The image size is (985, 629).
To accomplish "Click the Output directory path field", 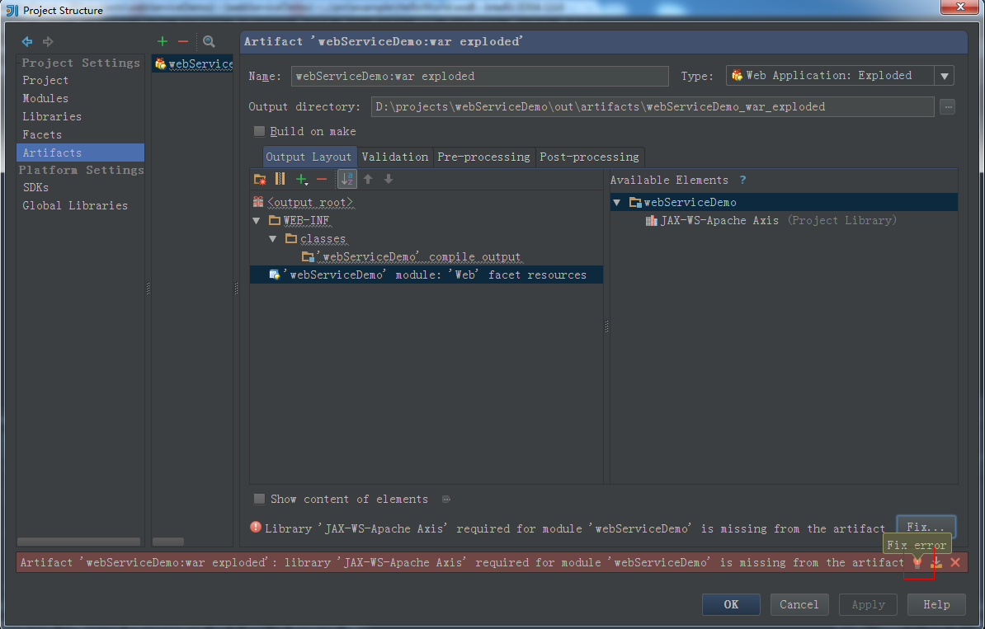I will pos(653,106).
